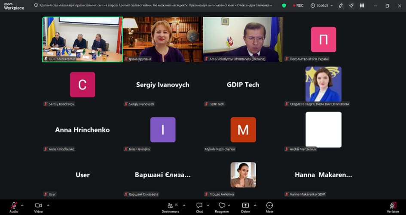The height and width of the screenshot is (215, 406).
Task: Turn on camera with the Video button
Action: (x=38, y=206)
